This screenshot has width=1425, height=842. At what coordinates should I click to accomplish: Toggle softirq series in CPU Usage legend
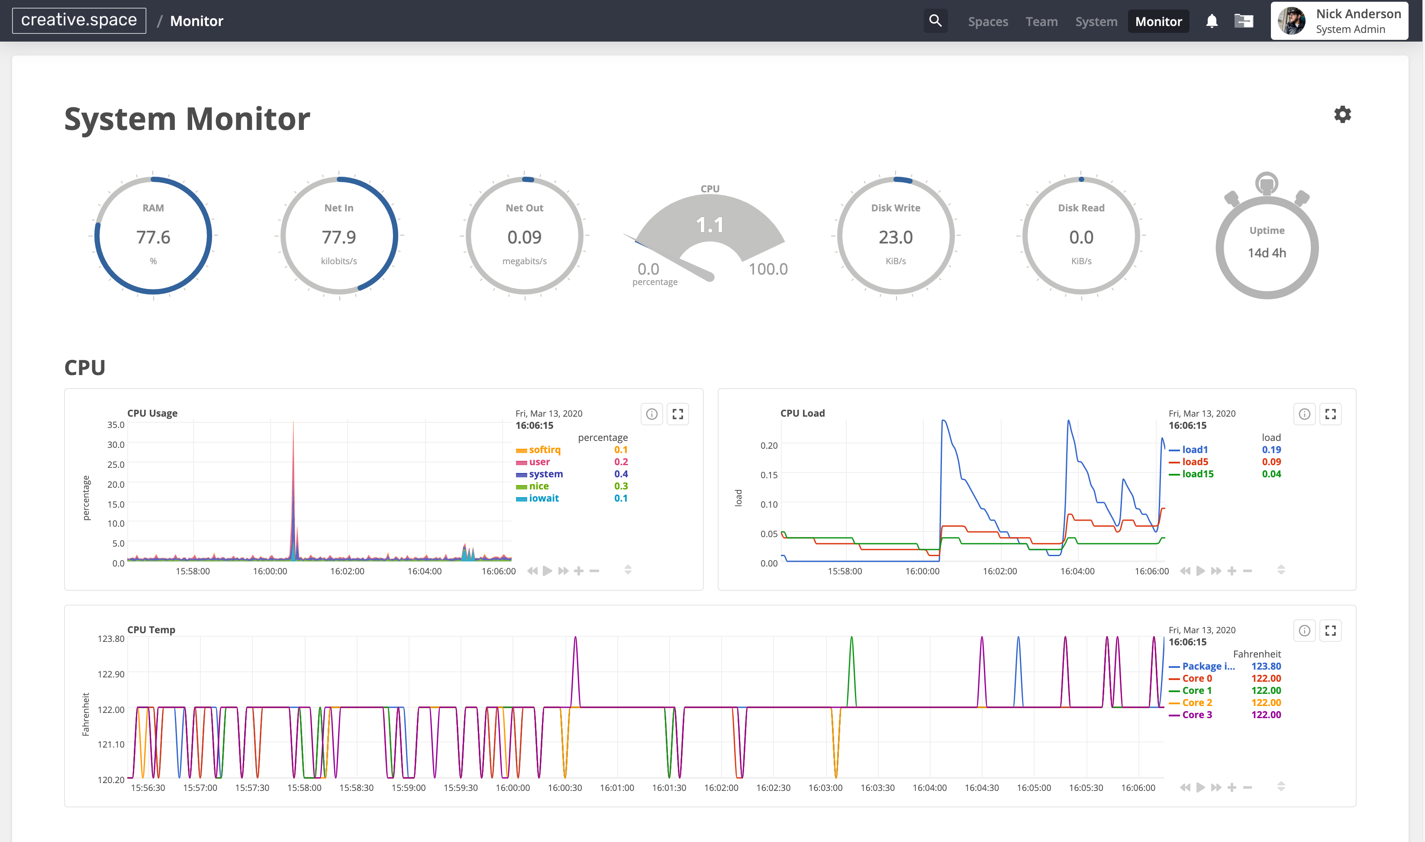pyautogui.click(x=544, y=450)
